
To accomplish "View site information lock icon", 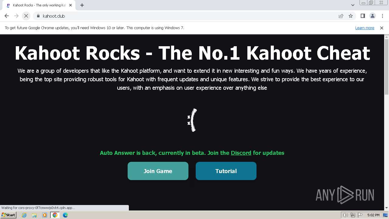I will click(x=38, y=16).
